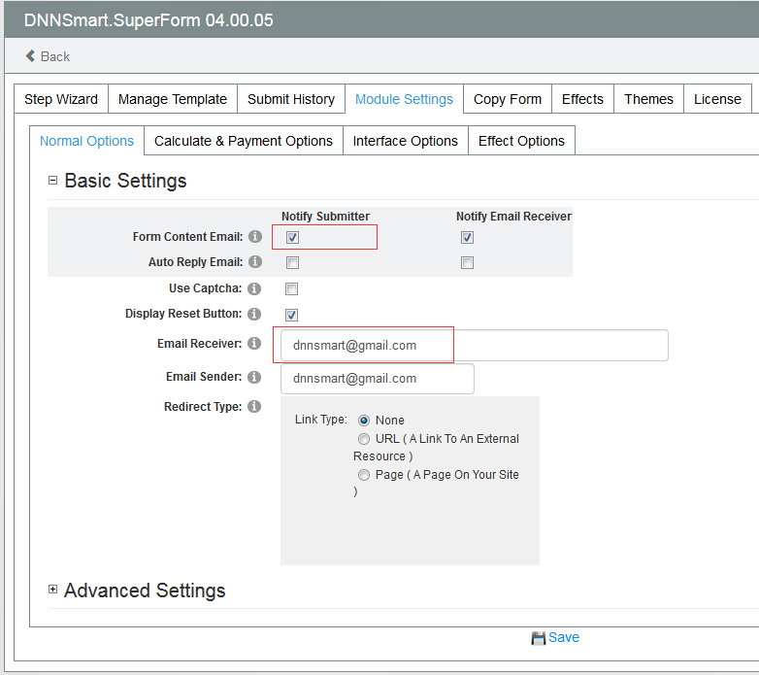The height and width of the screenshot is (675, 759).
Task: Click info icon beside Redirect Type
Action: pos(254,406)
